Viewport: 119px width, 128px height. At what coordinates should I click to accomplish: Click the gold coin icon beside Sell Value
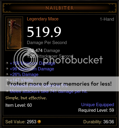pyautogui.click(x=39, y=122)
